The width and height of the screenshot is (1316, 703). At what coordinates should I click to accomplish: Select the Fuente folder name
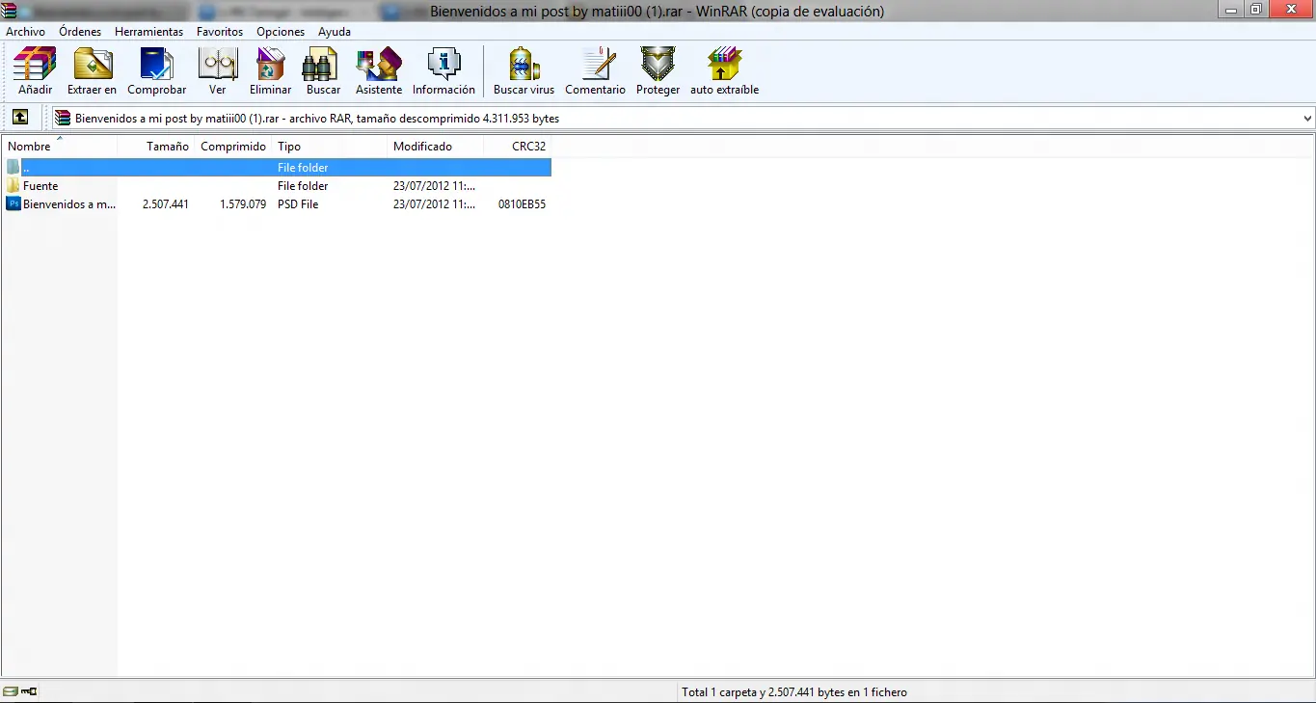(x=40, y=186)
